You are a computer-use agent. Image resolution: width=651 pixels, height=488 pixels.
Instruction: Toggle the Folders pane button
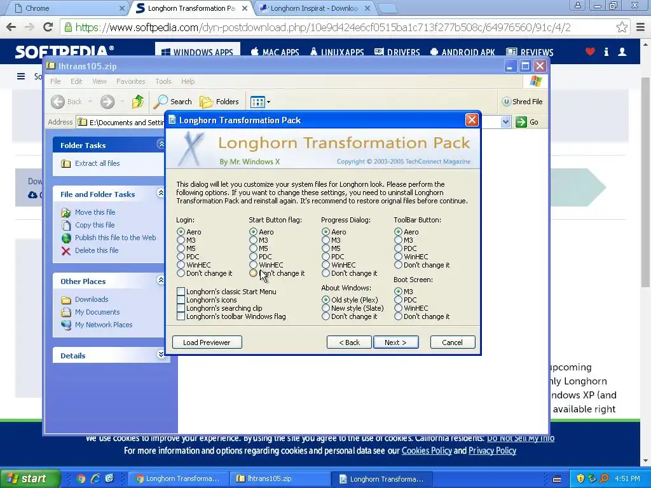point(219,102)
